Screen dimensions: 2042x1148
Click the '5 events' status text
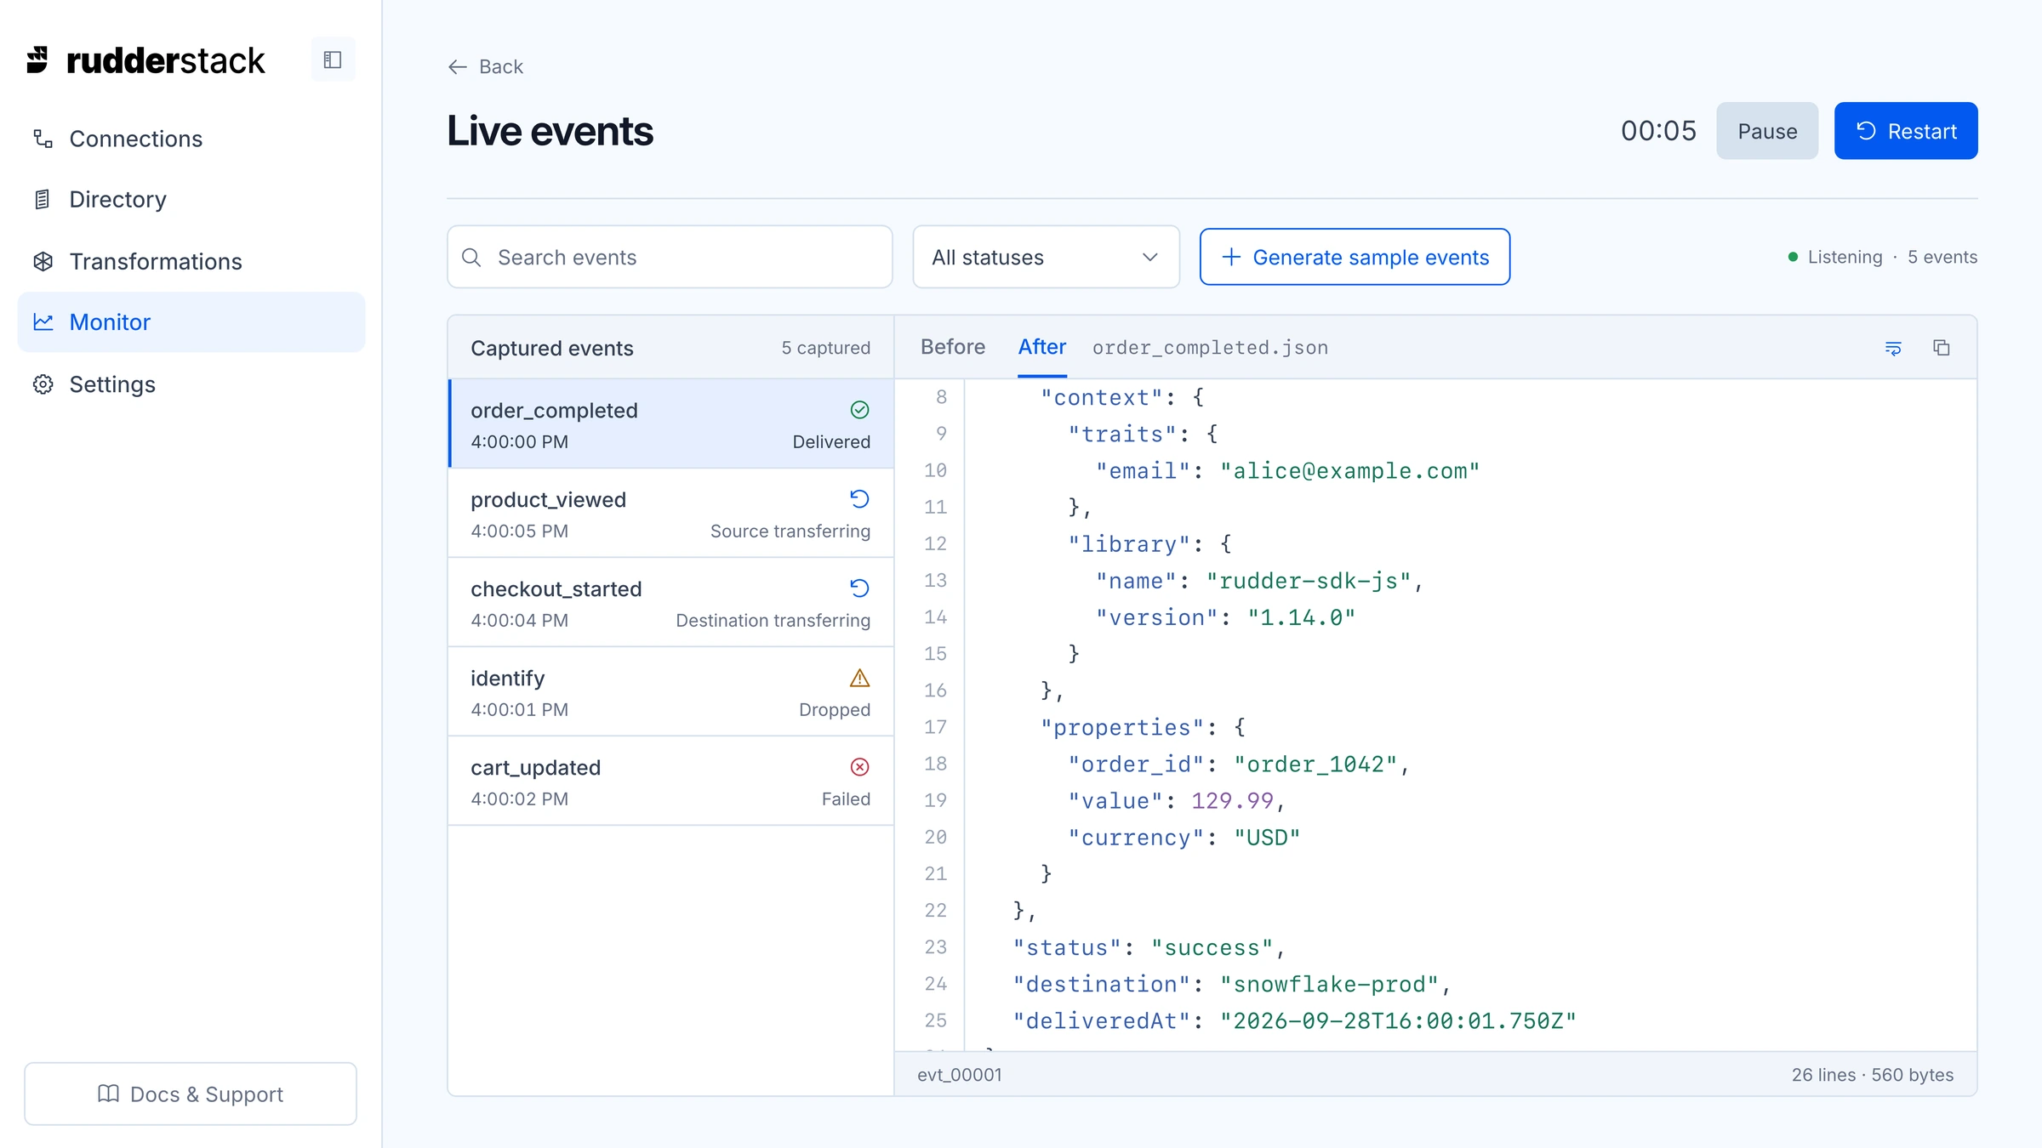(1942, 257)
